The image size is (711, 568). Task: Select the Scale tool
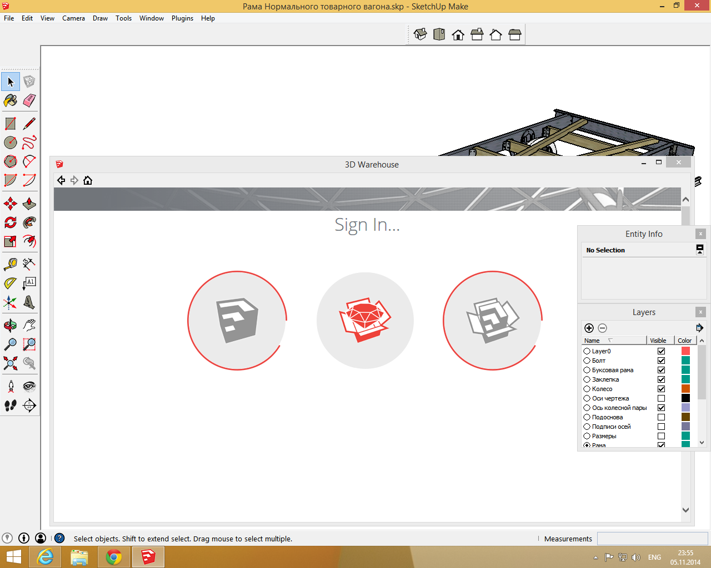pyautogui.click(x=11, y=241)
